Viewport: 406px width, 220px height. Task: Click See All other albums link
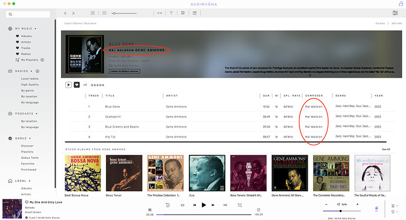pyautogui.click(x=386, y=149)
